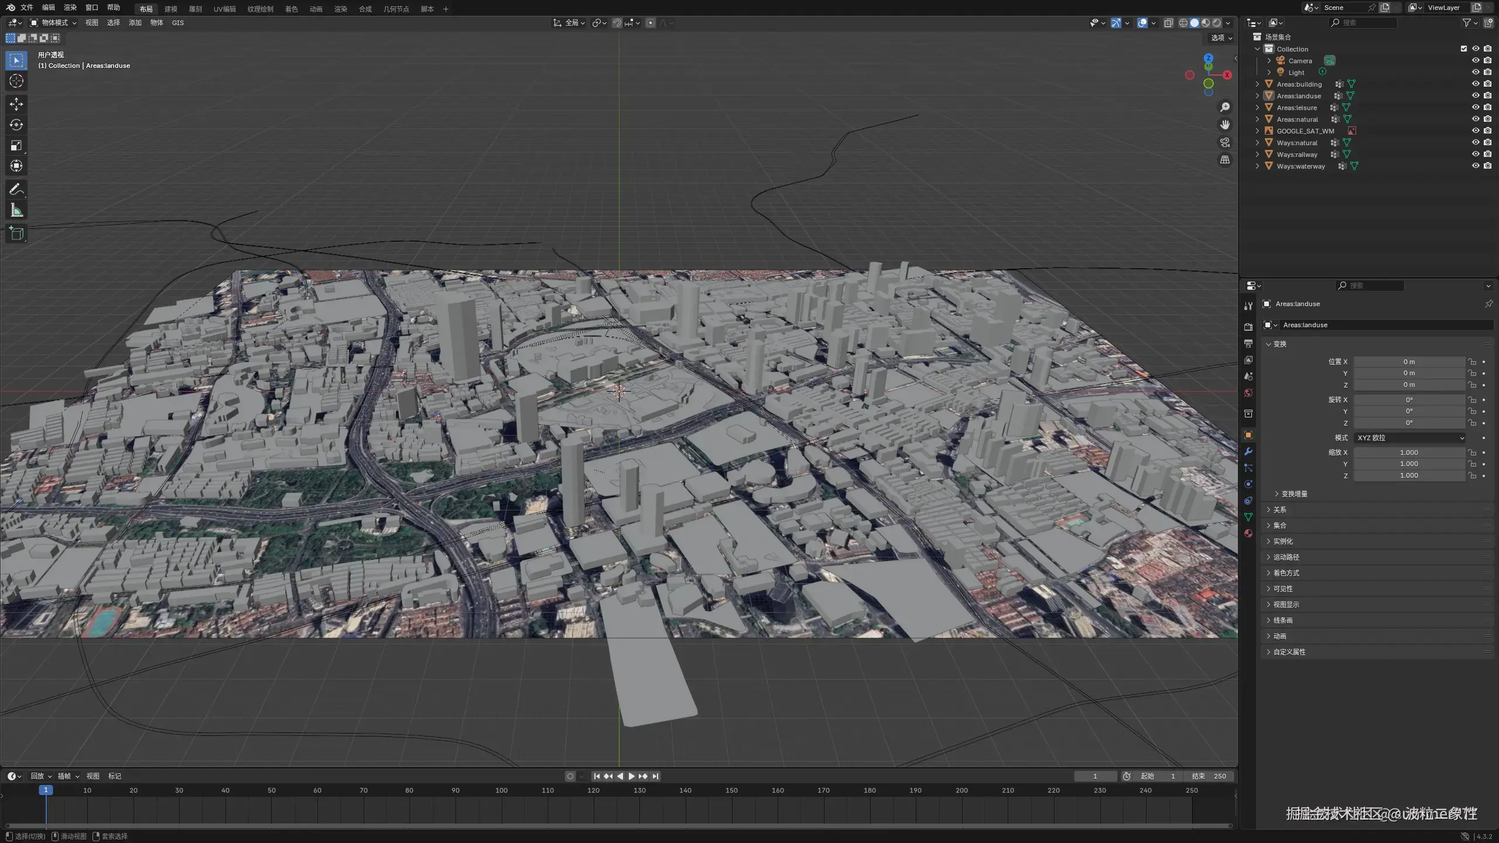
Task: Open the GIS menu
Action: [177, 23]
